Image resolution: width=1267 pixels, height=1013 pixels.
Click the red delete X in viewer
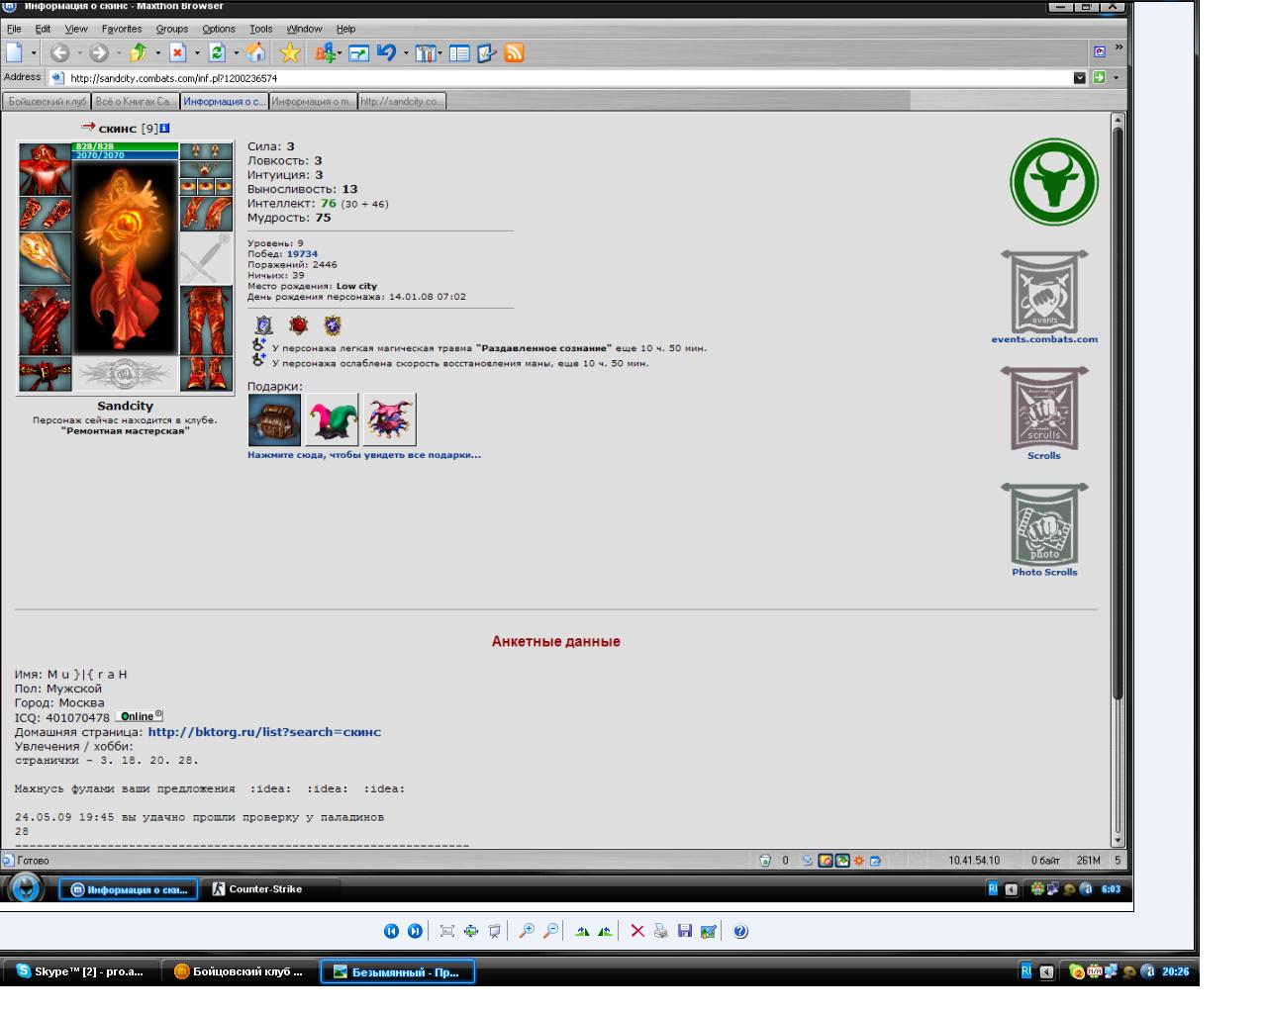[x=637, y=931]
